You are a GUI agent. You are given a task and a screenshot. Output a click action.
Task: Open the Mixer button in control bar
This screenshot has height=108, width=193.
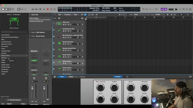click(22, 9)
